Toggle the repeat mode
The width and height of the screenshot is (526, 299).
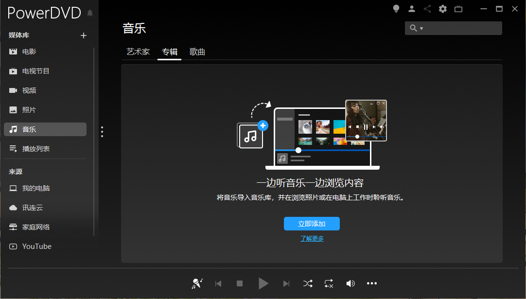[328, 283]
